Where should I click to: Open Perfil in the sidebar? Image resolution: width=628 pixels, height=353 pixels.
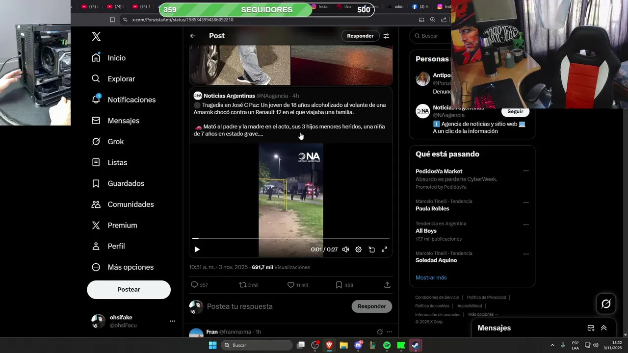coord(108,246)
